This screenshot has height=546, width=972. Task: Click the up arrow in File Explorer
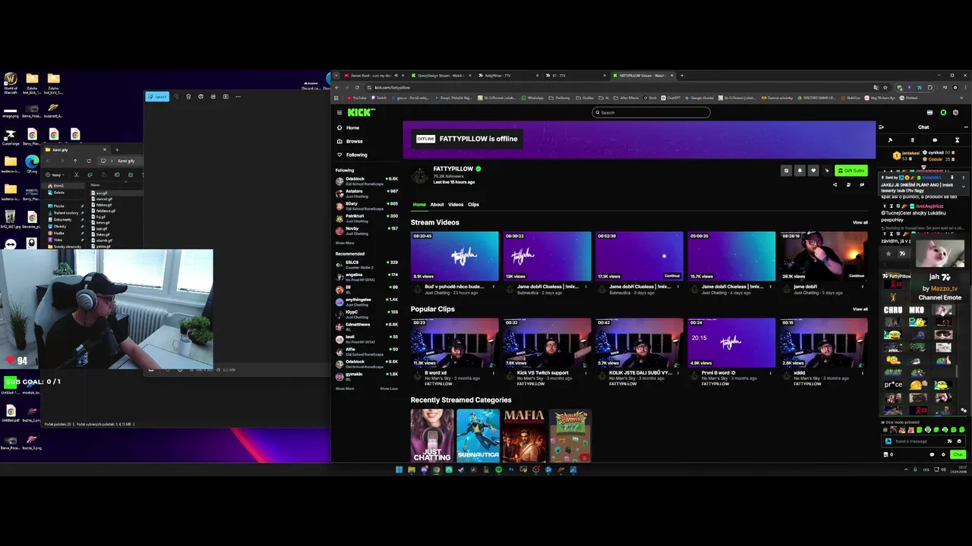click(74, 161)
